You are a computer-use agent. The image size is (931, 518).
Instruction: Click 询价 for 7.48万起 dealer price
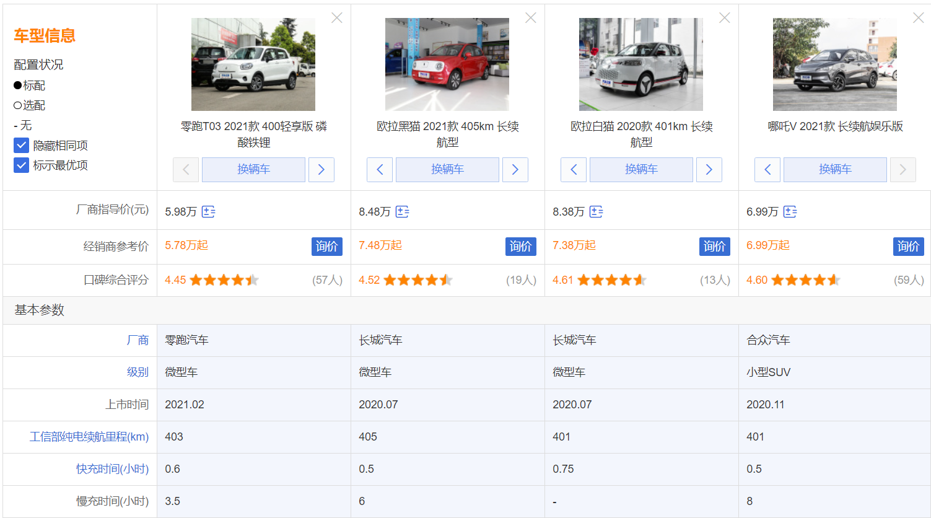point(521,247)
